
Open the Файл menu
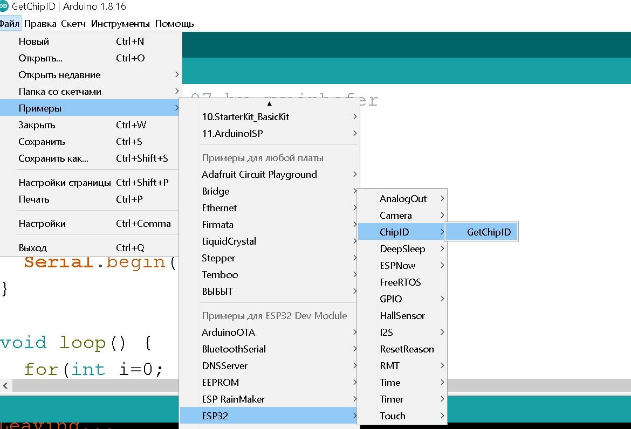tap(10, 24)
